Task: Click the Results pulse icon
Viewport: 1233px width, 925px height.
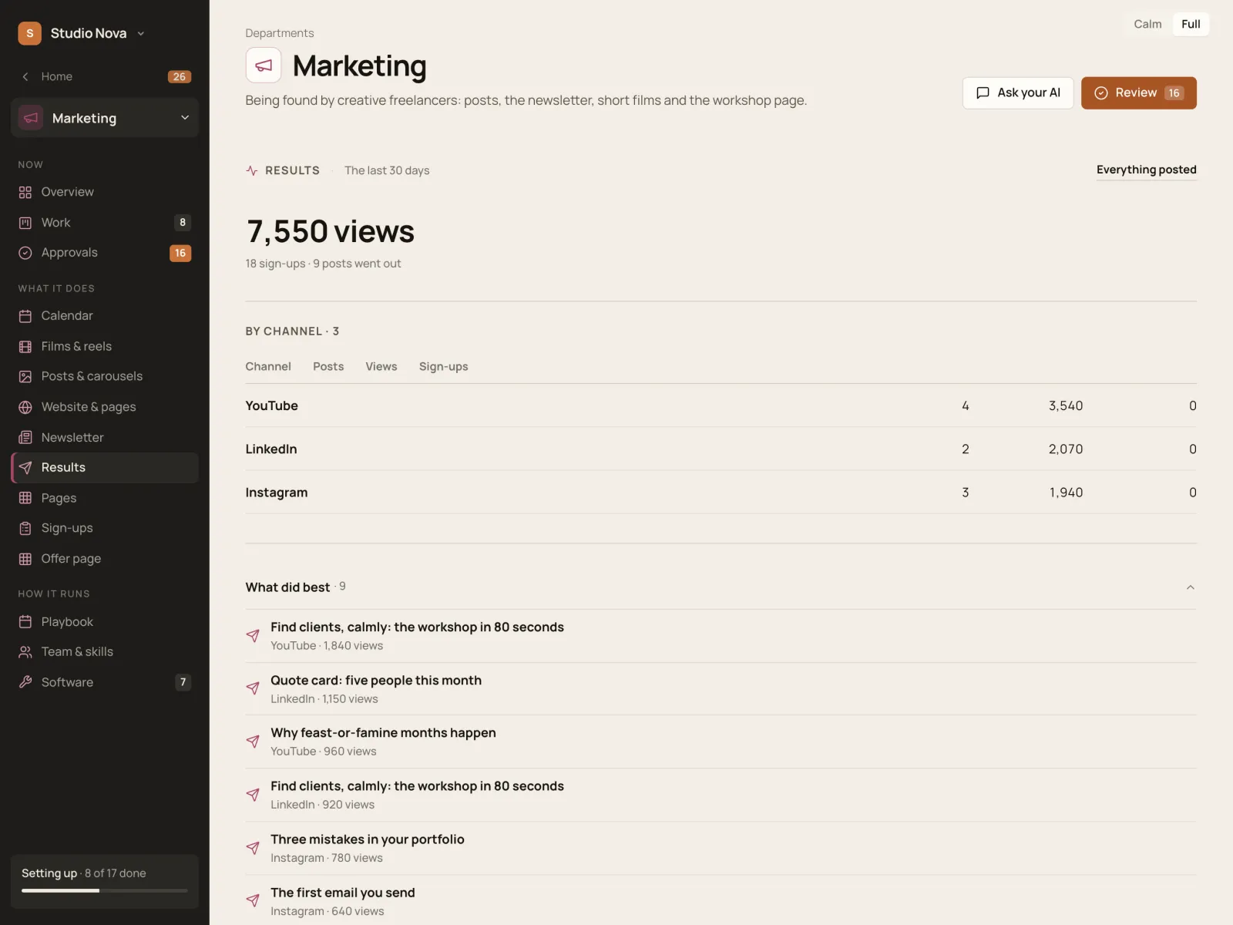Action: [x=252, y=170]
